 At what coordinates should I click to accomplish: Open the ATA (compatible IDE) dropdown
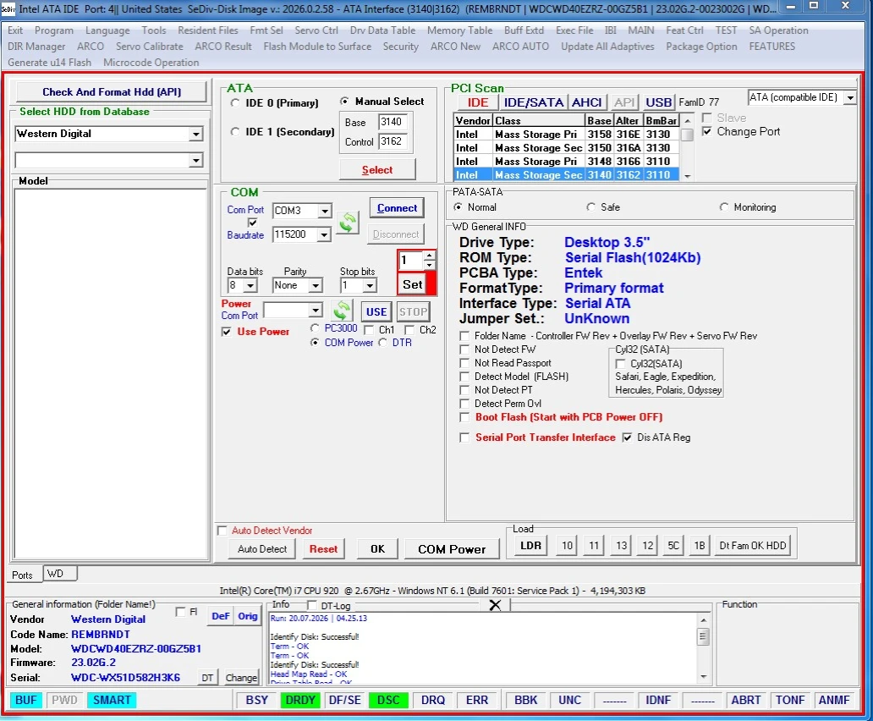(x=850, y=98)
